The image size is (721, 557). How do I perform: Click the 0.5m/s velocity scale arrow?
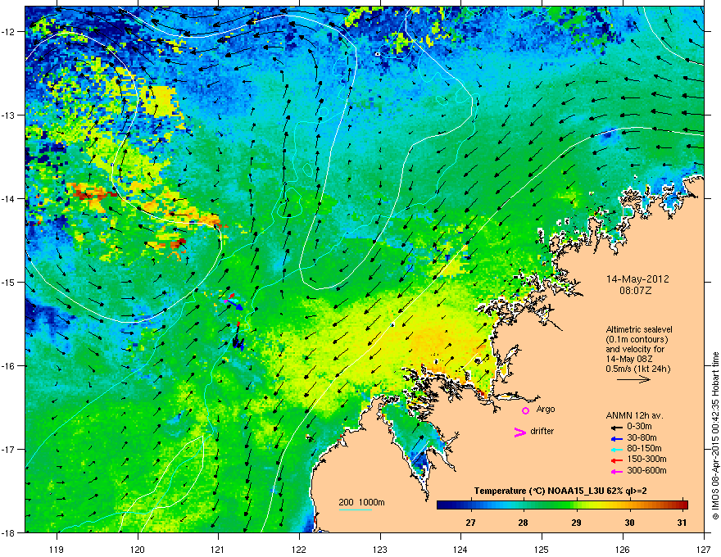[x=633, y=379]
